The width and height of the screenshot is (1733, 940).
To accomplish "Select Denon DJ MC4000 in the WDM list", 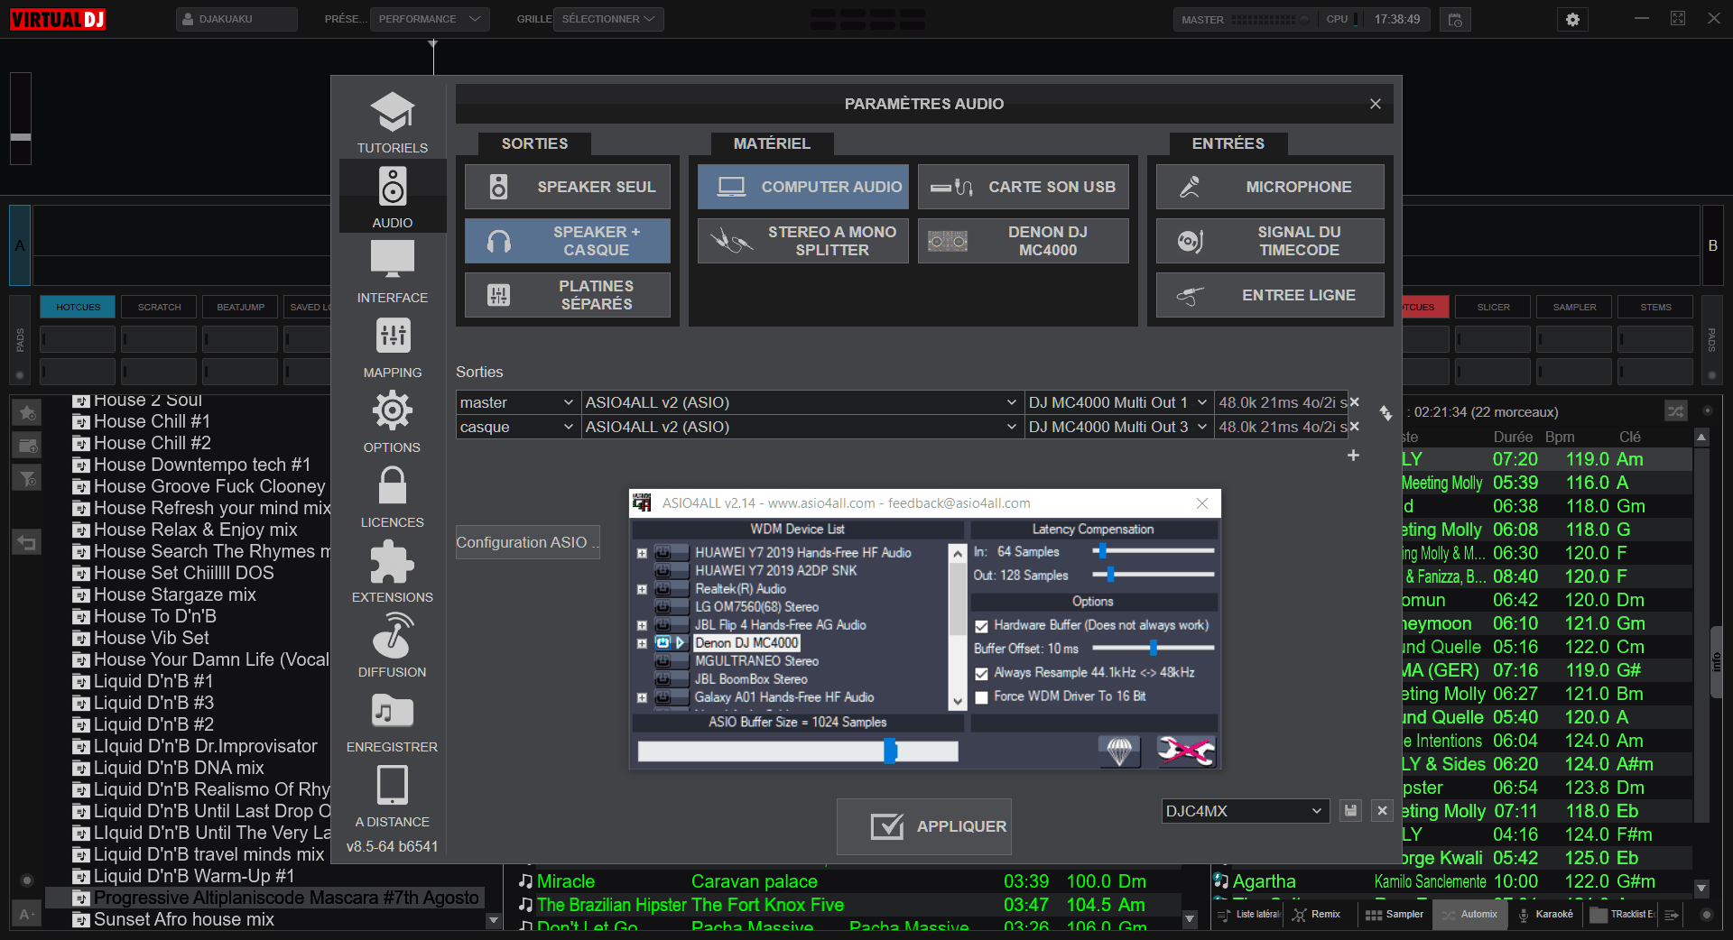I will (x=746, y=642).
